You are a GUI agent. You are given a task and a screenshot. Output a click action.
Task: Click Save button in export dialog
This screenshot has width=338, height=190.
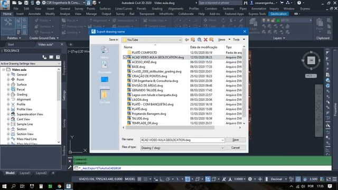(x=236, y=140)
